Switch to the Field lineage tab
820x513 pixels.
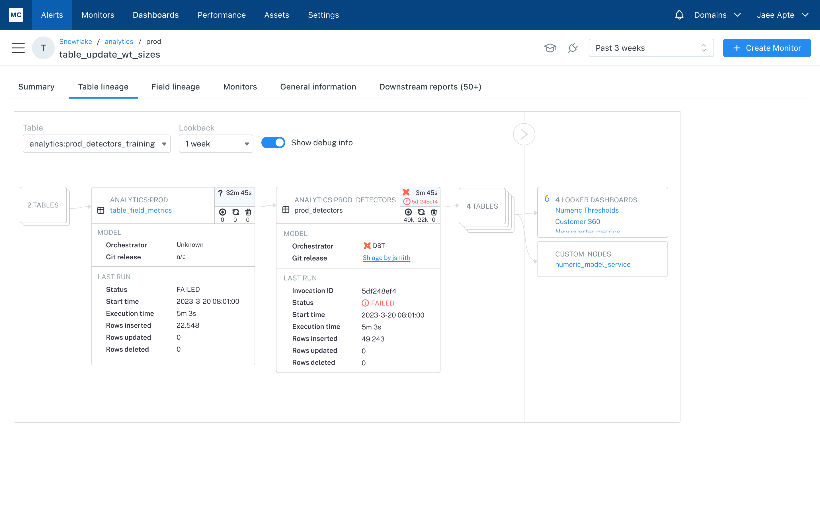click(x=175, y=87)
